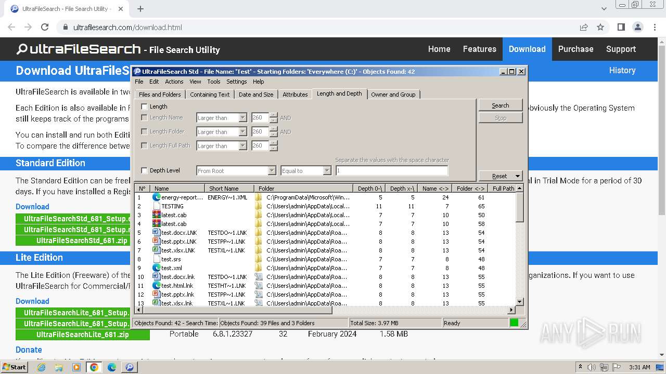Select blank file icon of test.srs
The width and height of the screenshot is (666, 374).
click(x=156, y=259)
